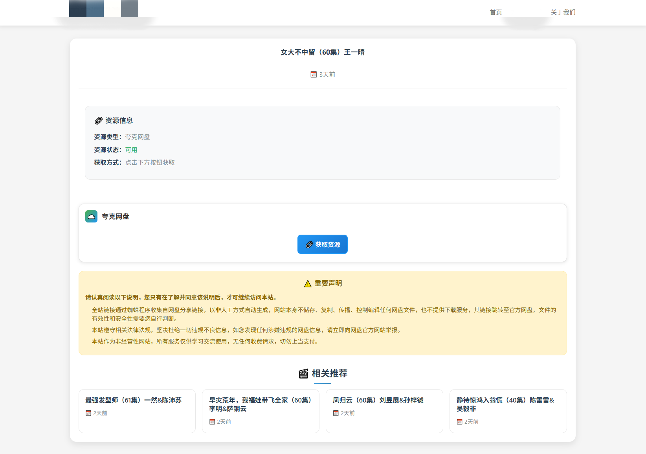Image resolution: width=646 pixels, height=454 pixels.
Task: Click calendar icon under 凤归云 card
Action: click(x=336, y=413)
